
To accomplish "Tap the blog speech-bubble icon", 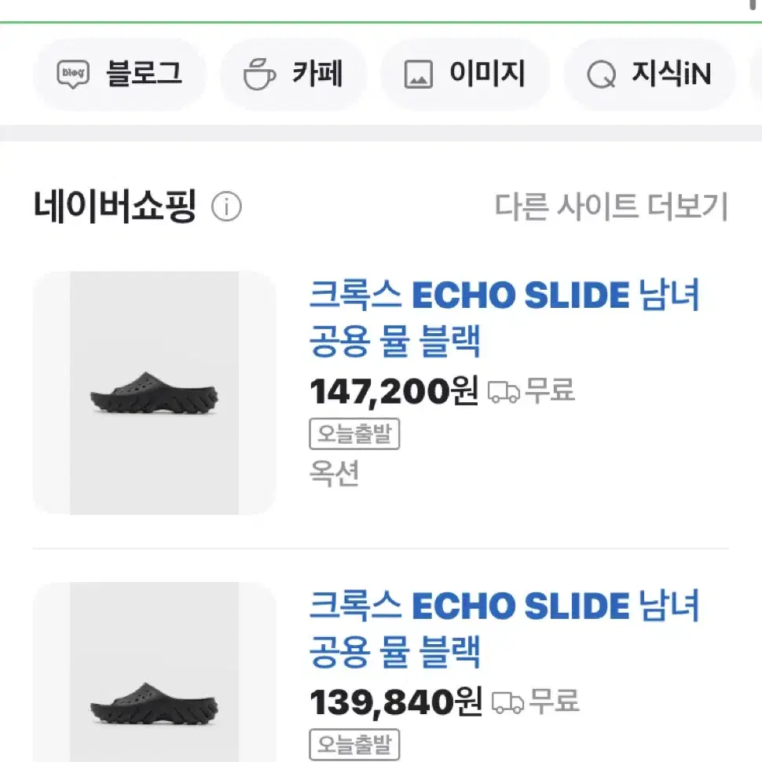I will click(73, 74).
